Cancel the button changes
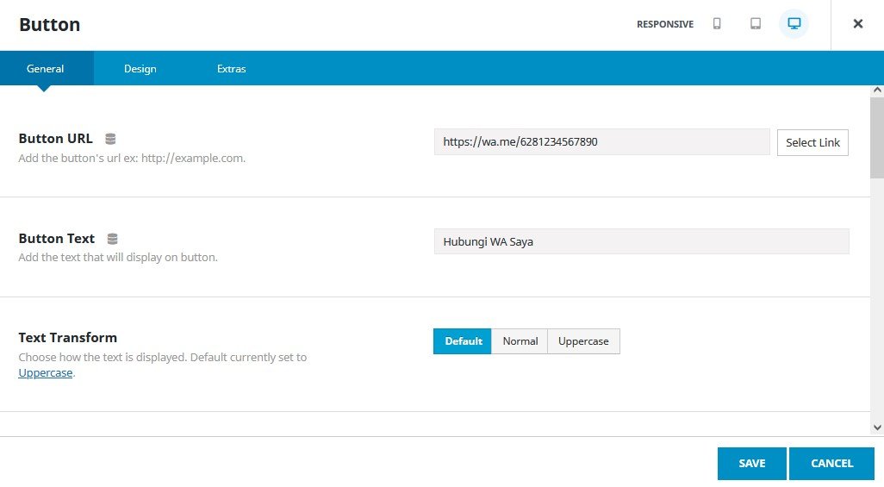The width and height of the screenshot is (884, 487). (831, 464)
